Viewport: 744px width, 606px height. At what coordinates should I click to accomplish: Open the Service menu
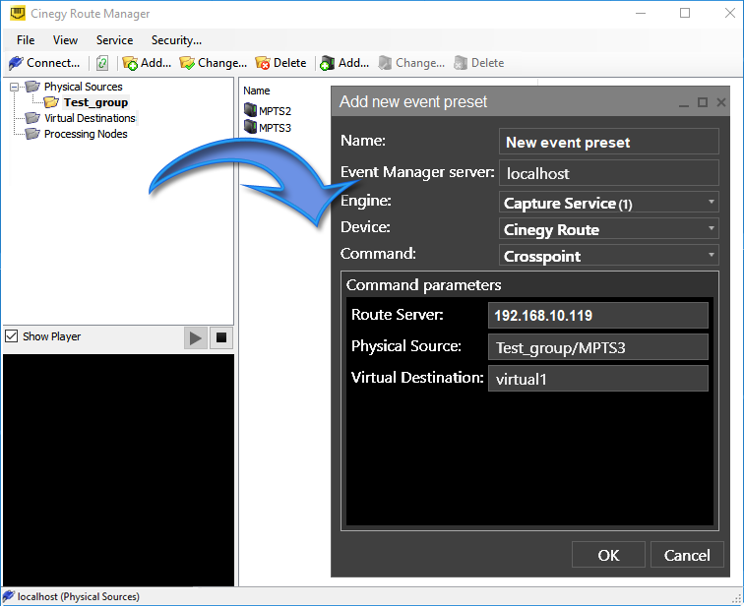click(114, 40)
